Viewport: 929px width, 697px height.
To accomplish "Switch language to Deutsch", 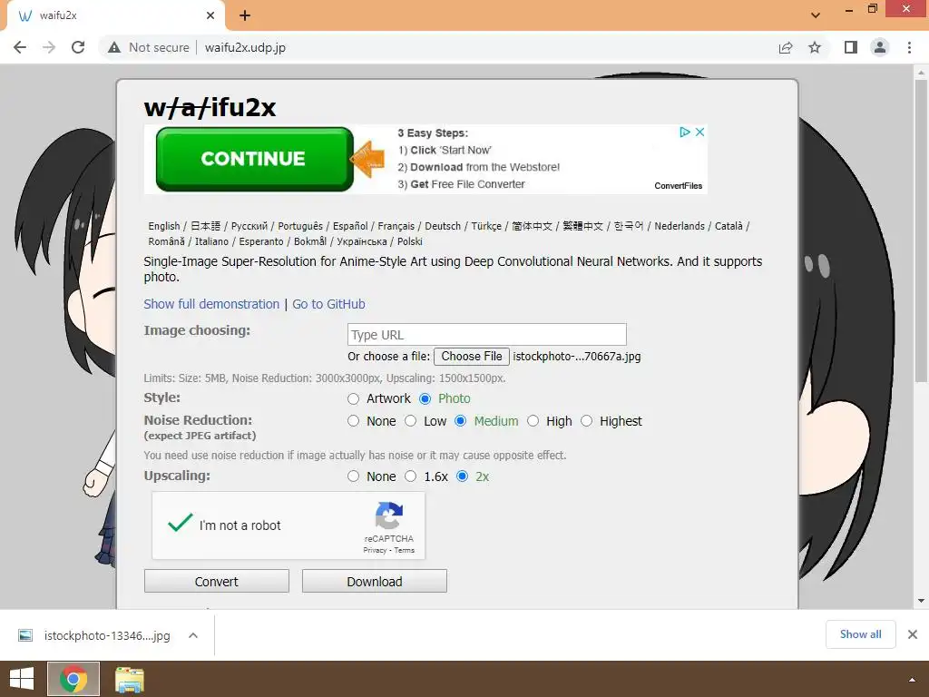I will pyautogui.click(x=443, y=226).
